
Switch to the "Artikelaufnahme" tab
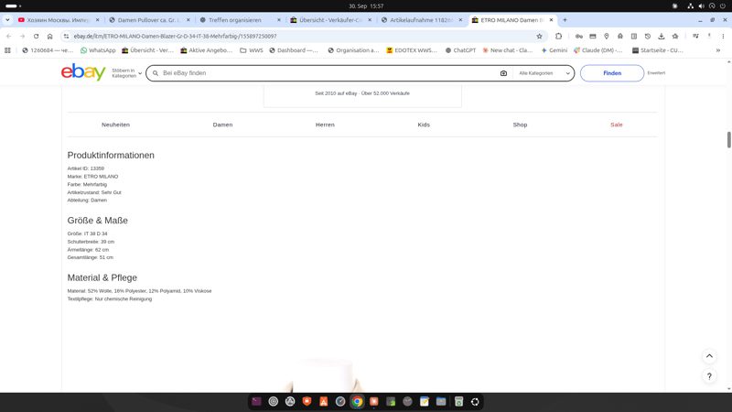pyautogui.click(x=421, y=20)
